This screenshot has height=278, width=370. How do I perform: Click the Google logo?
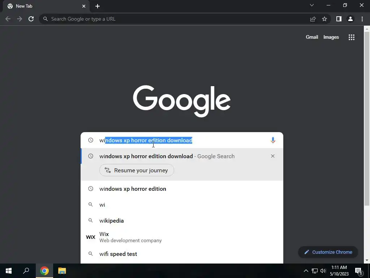click(x=182, y=101)
